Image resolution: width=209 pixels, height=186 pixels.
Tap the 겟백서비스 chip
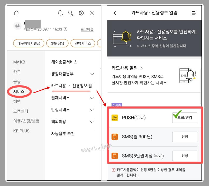pos(83,43)
